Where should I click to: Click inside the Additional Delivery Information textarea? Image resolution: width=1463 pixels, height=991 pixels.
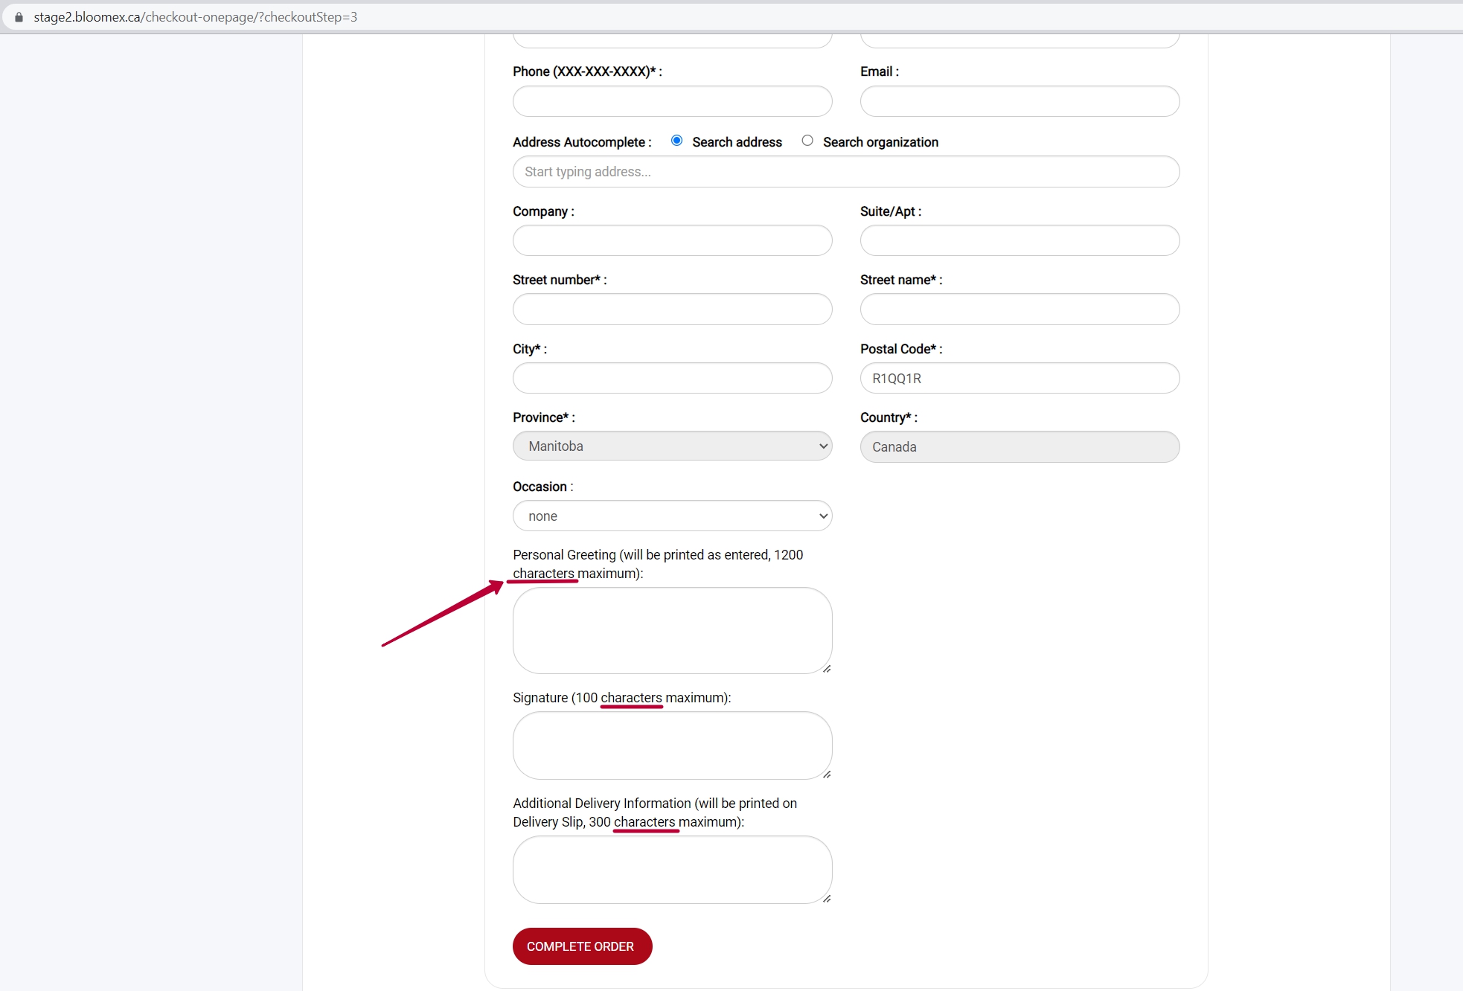pos(672,870)
